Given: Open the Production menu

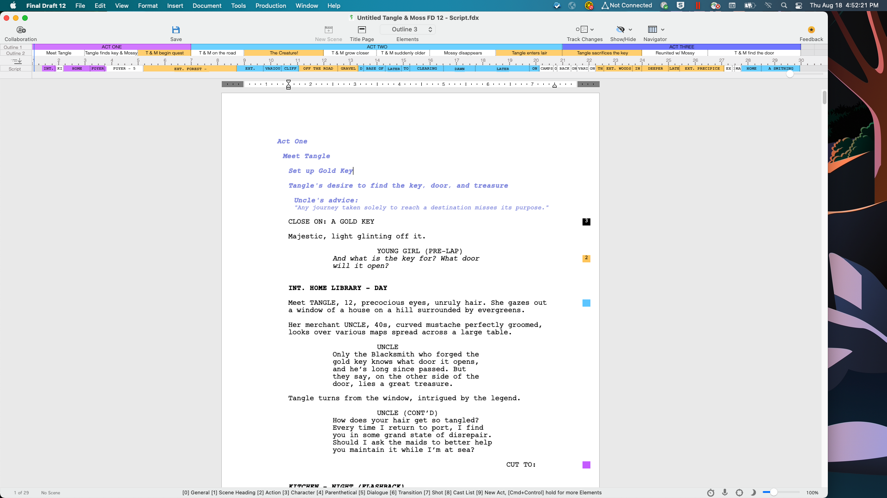Looking at the screenshot, I should click(270, 6).
